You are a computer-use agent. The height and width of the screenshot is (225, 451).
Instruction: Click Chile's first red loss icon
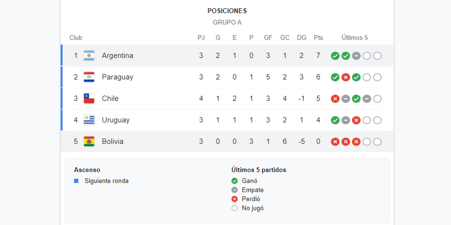(335, 99)
